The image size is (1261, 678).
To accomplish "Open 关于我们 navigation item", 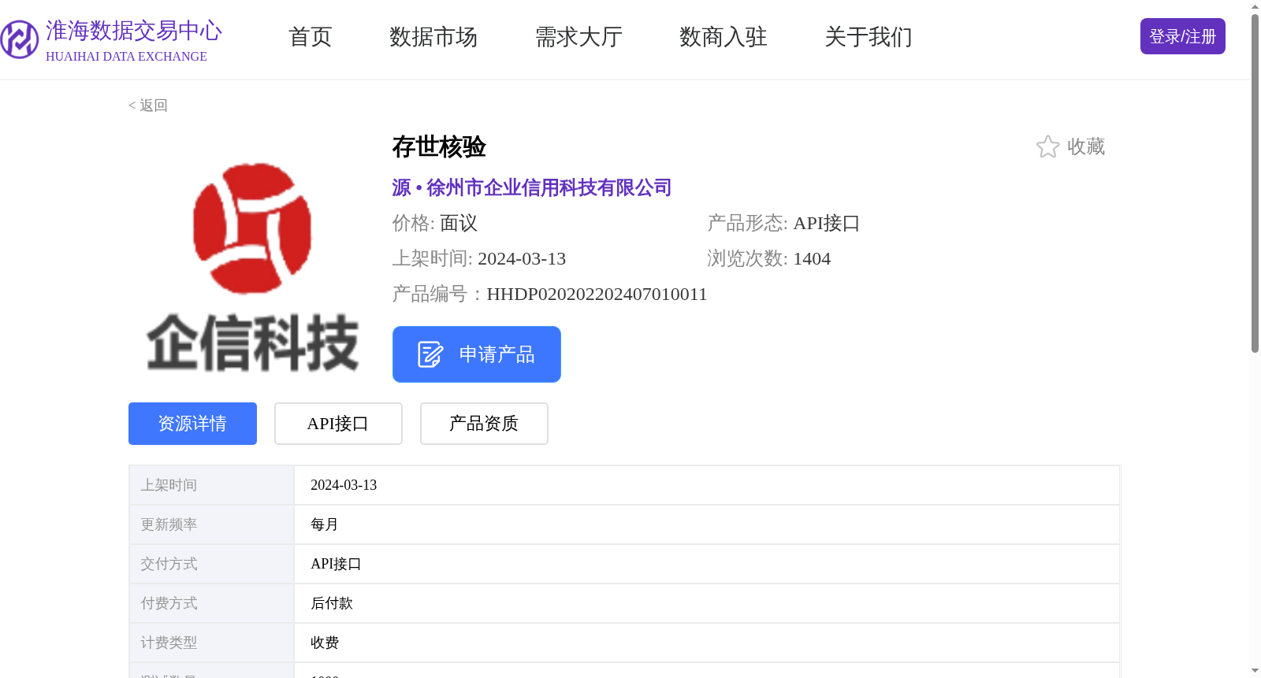I will point(869,37).
